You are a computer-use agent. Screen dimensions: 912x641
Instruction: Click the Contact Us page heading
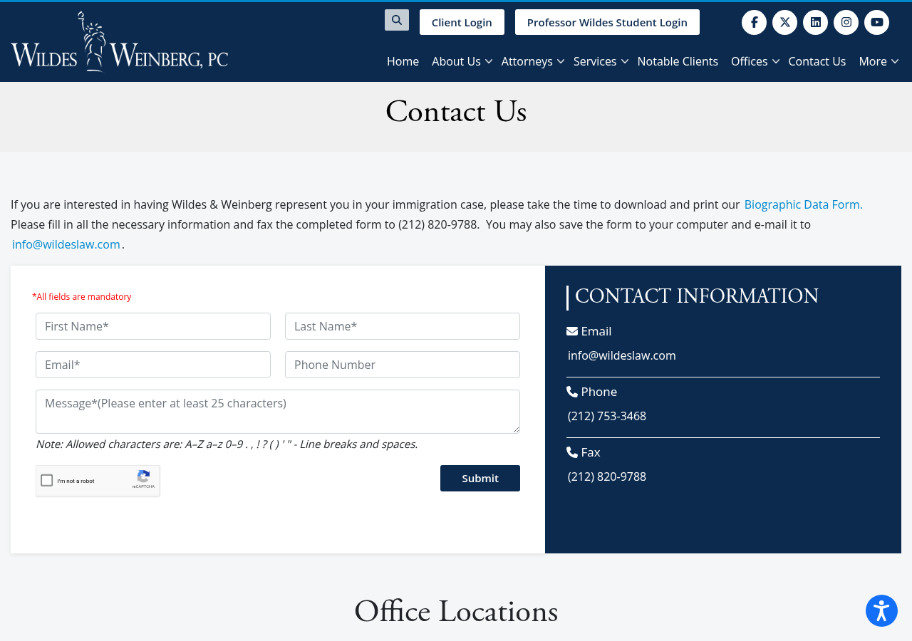click(456, 112)
